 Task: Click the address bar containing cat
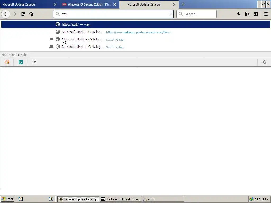[x=113, y=14]
